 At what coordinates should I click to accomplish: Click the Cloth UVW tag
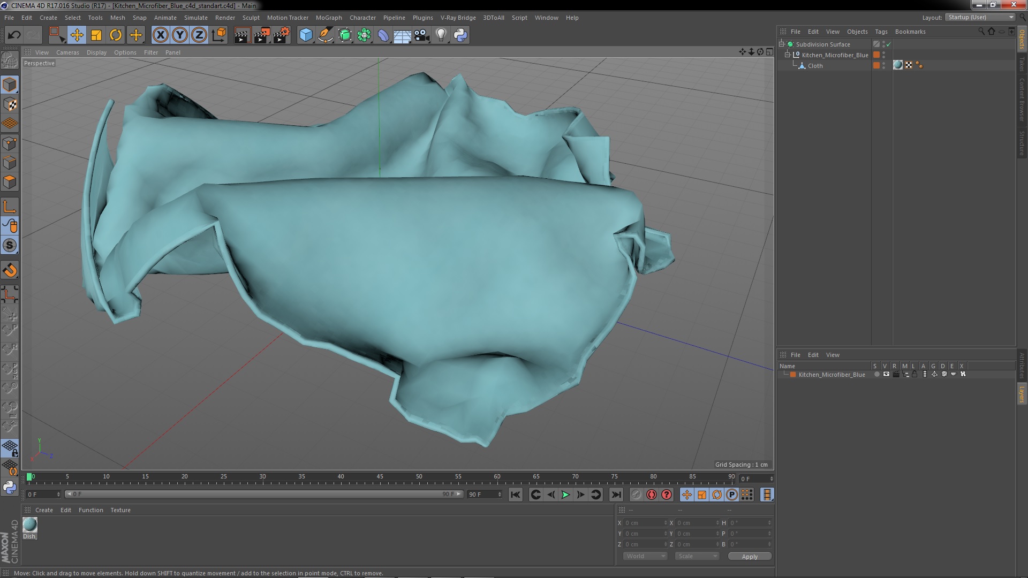[x=909, y=65]
